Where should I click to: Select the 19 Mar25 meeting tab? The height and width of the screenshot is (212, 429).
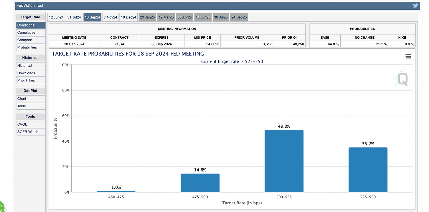point(166,17)
